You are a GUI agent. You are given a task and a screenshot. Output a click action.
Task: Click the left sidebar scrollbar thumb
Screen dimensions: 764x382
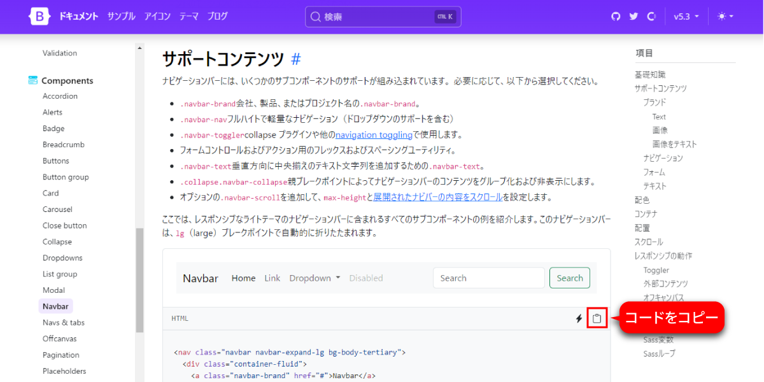pyautogui.click(x=139, y=280)
